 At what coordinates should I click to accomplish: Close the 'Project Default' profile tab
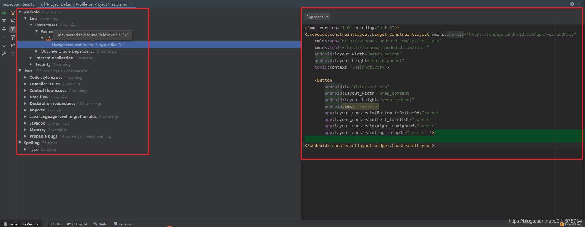click(132, 4)
